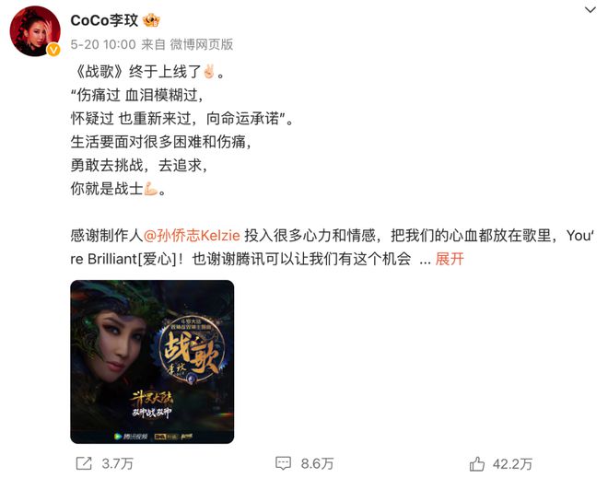
Task: Open @孙侨志Kelzie mention link
Action: 192,236
